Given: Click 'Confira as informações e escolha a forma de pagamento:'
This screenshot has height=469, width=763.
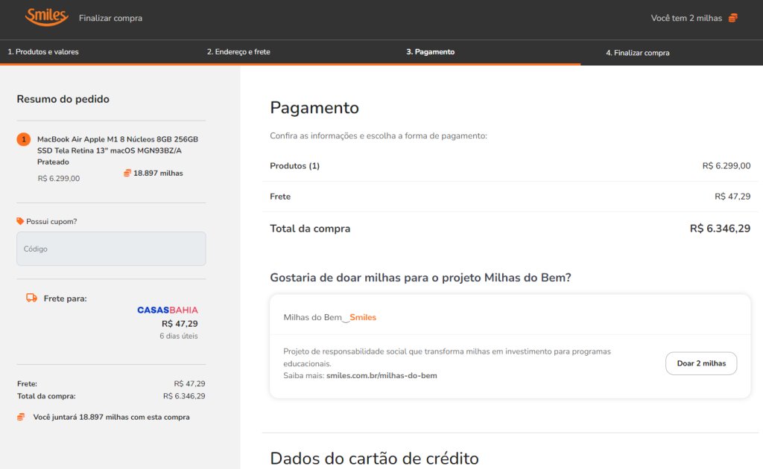Looking at the screenshot, I should tap(379, 135).
